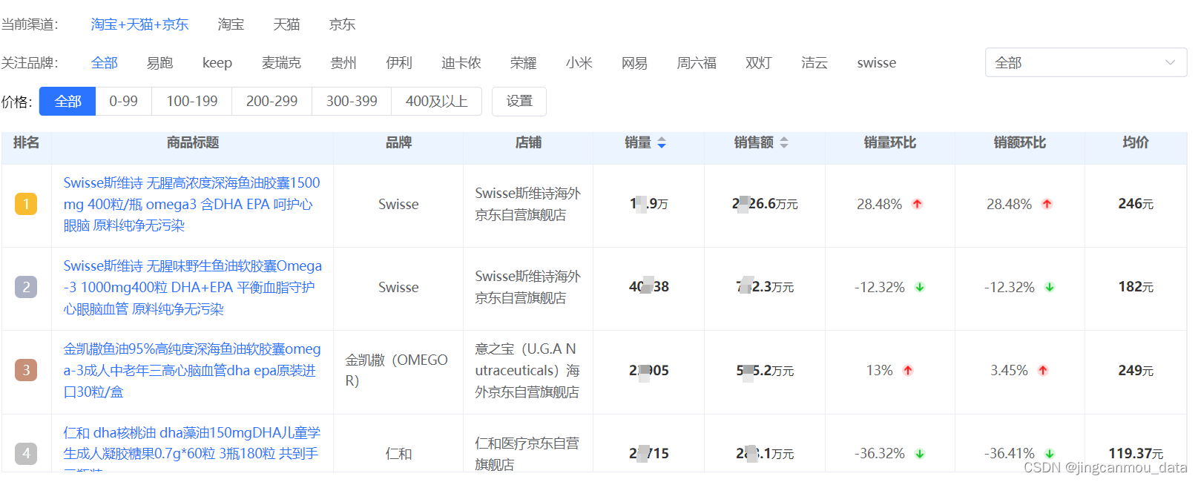This screenshot has width=1198, height=482.
Task: Click the 设置 button
Action: 519,102
